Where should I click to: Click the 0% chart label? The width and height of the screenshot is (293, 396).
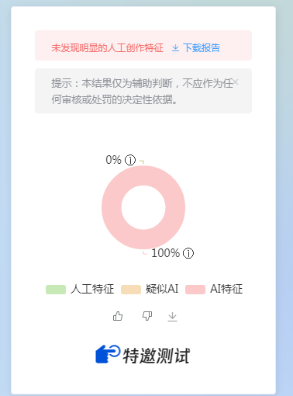(113, 160)
